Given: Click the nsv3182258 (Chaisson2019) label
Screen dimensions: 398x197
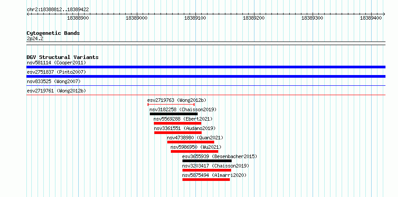Looking at the screenshot, I should pos(183,109).
